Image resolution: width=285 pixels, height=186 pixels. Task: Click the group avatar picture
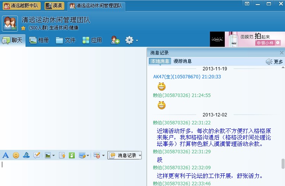(10, 24)
